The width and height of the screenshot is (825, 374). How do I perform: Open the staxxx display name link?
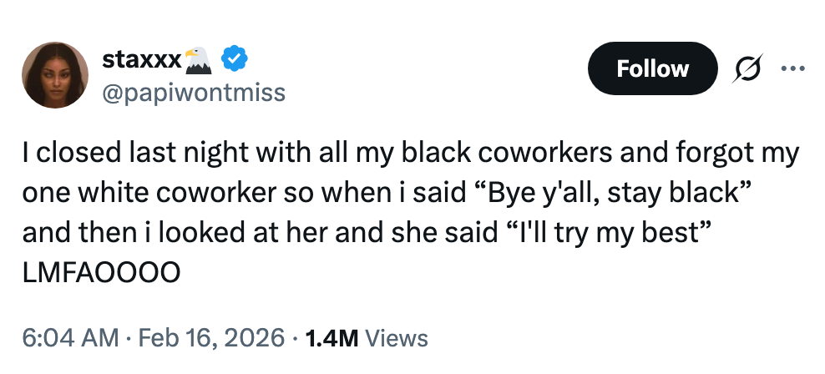coord(140,60)
